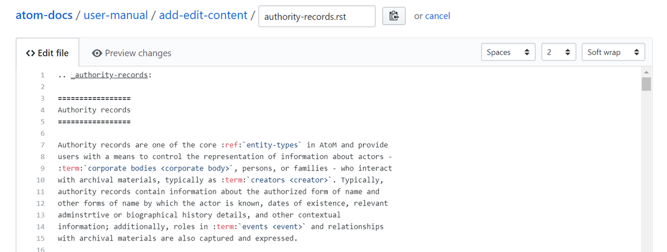This screenshot has height=252, width=667.
Task: Switch to the Preview changes tab
Action: [x=132, y=53]
